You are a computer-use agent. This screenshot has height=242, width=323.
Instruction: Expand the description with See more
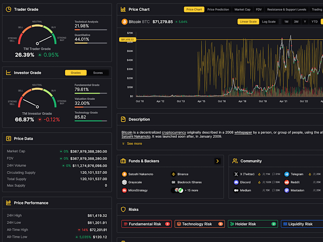(132, 144)
